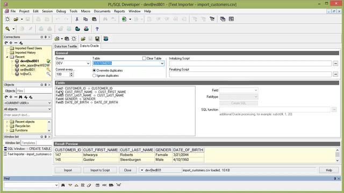The height and width of the screenshot is (193, 344).
Task: Click the Ishwarya cell in preview
Action: coord(101,155)
